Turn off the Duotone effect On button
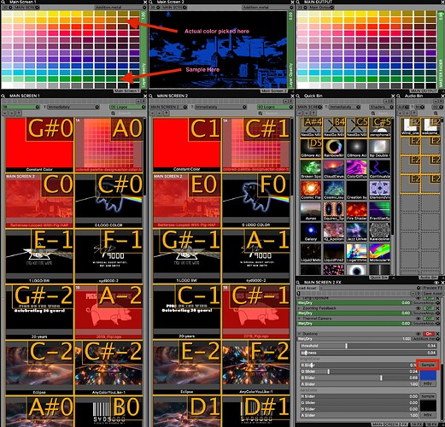The height and width of the screenshot is (427, 445). 429,334
